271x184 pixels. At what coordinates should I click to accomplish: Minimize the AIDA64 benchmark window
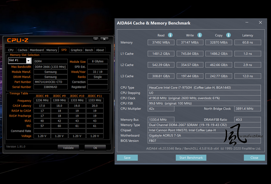click(x=247, y=23)
